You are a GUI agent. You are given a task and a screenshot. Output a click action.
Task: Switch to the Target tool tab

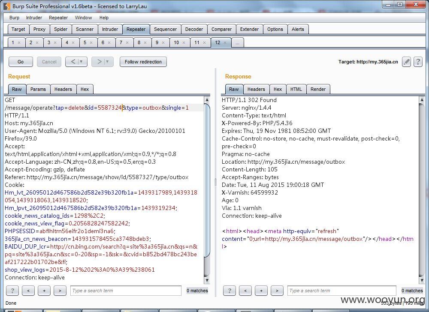pyautogui.click(x=18, y=29)
